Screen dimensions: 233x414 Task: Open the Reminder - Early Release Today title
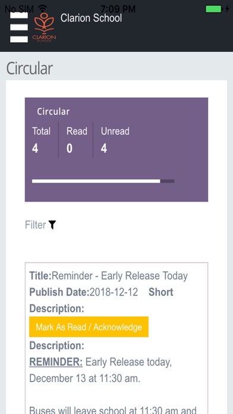(x=108, y=276)
